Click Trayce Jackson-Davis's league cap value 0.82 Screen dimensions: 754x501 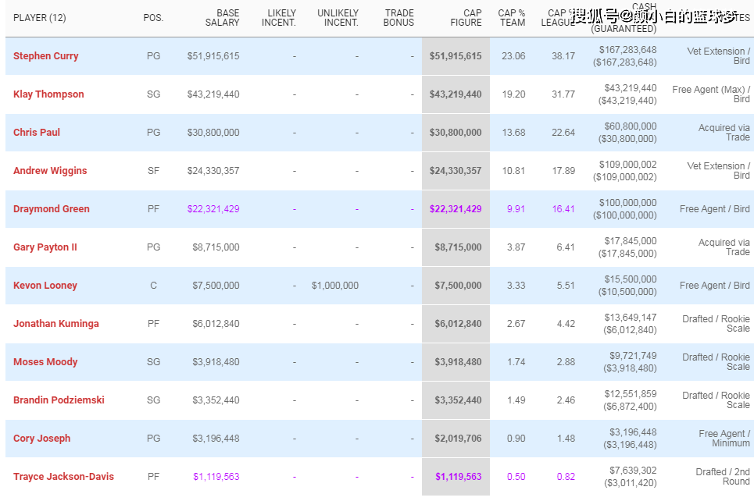coord(566,477)
